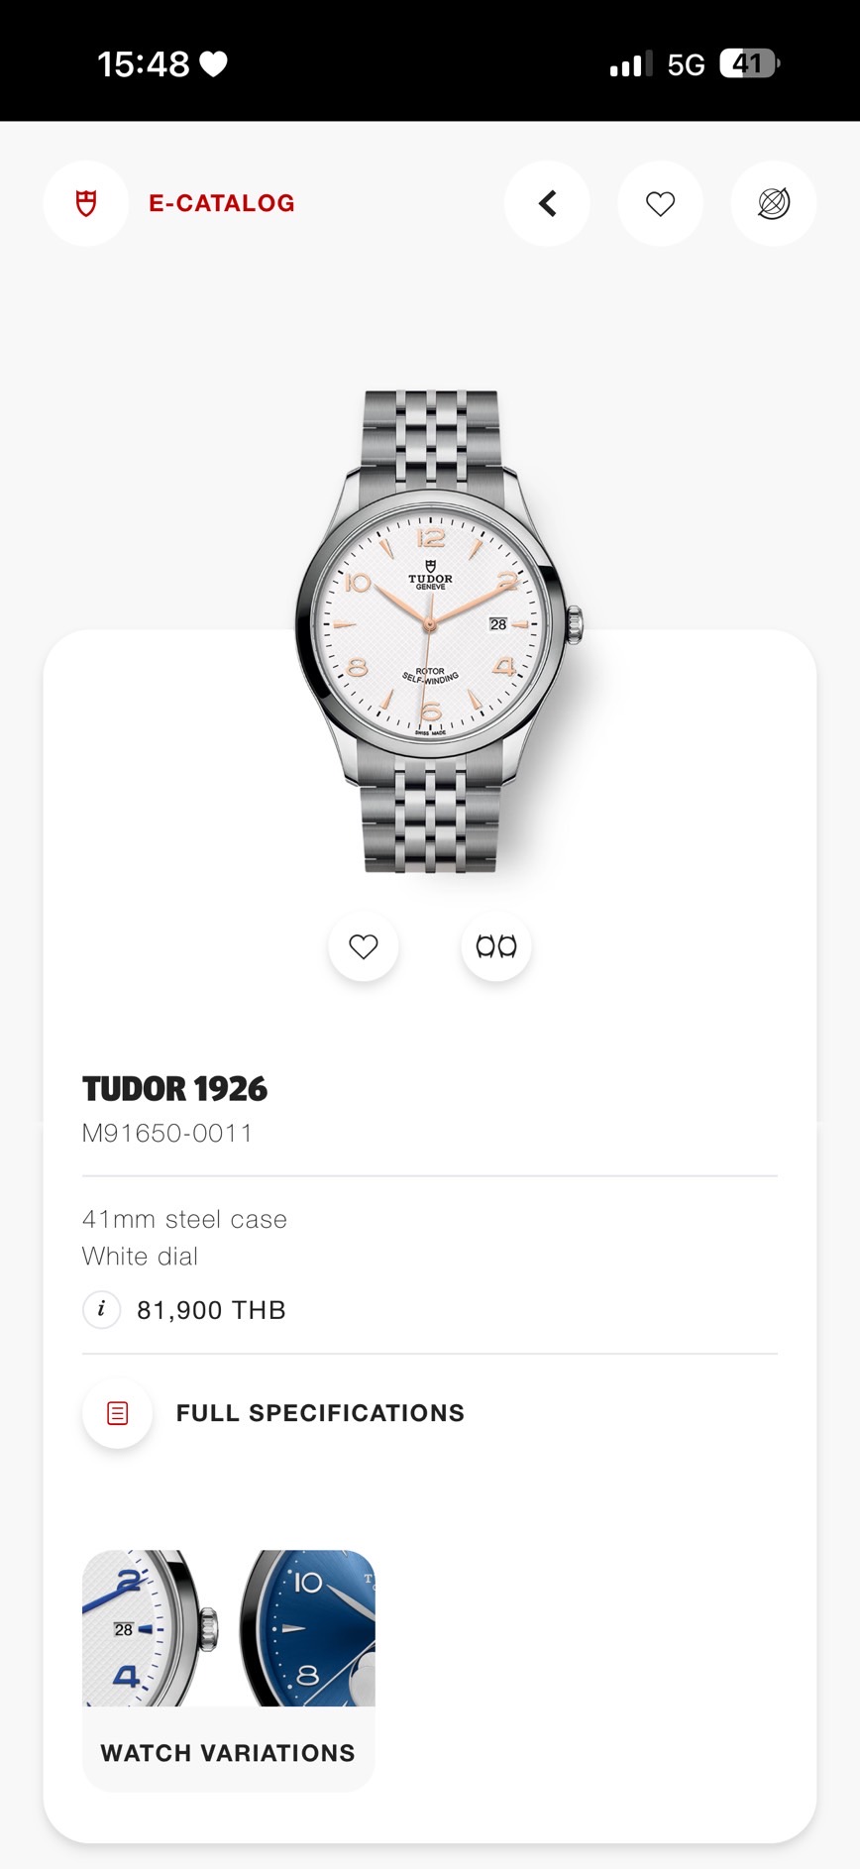Image resolution: width=860 pixels, height=1869 pixels.
Task: Tap the battery indicator in status bar
Action: pyautogui.click(x=749, y=64)
